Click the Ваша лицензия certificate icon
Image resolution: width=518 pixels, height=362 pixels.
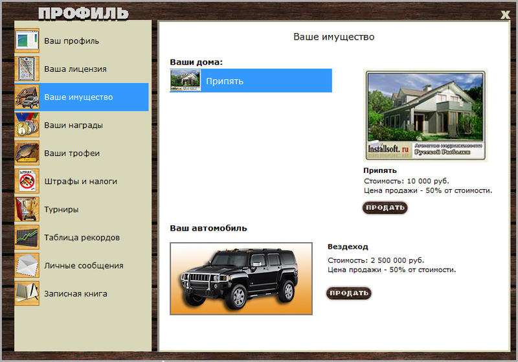click(27, 69)
